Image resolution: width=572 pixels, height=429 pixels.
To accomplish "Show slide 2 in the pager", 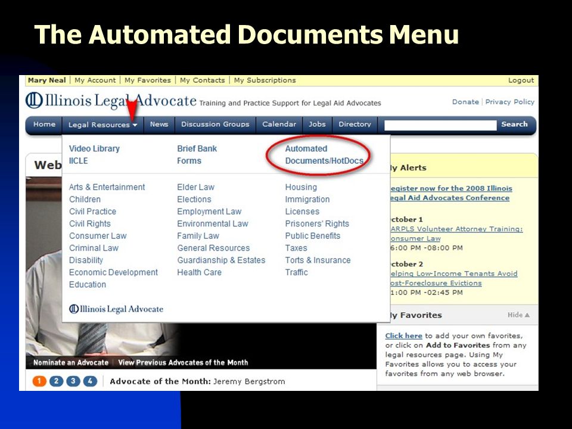I will point(56,381).
